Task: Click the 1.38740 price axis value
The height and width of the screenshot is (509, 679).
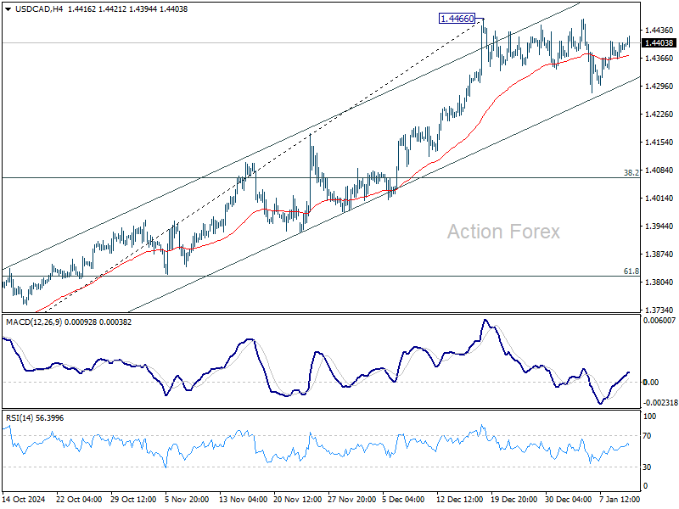Action: point(659,254)
